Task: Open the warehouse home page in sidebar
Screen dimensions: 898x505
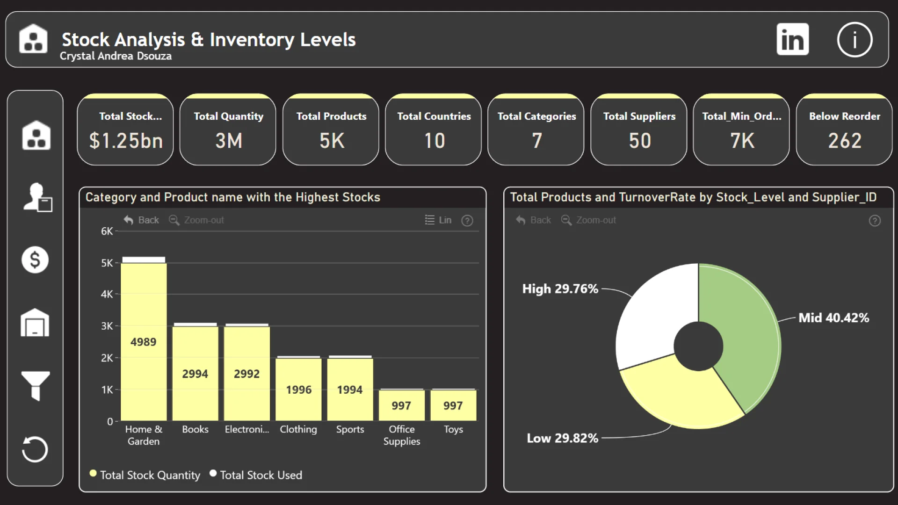Action: coord(36,136)
